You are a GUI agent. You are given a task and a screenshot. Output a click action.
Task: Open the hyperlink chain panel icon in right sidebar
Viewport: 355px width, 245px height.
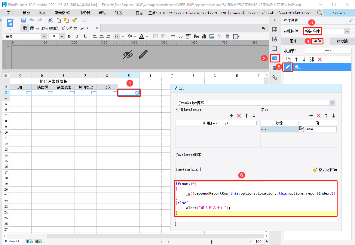(x=275, y=77)
